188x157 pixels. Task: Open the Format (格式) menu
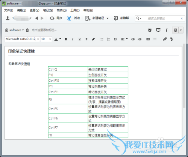pyautogui.click(x=62, y=10)
